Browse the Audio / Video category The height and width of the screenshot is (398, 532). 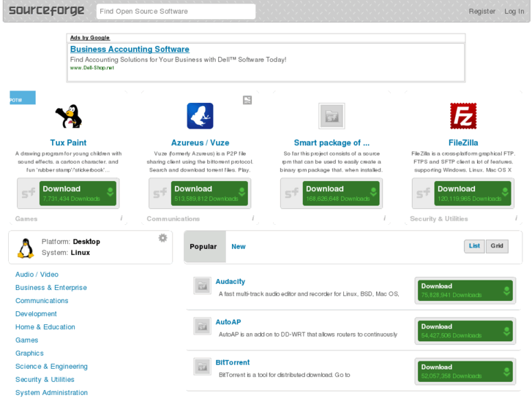(37, 275)
